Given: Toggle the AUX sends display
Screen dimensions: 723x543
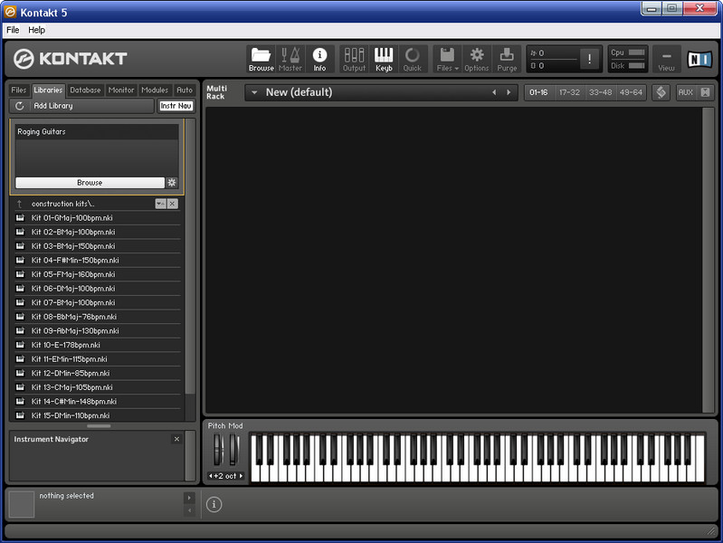Looking at the screenshot, I should click(685, 92).
